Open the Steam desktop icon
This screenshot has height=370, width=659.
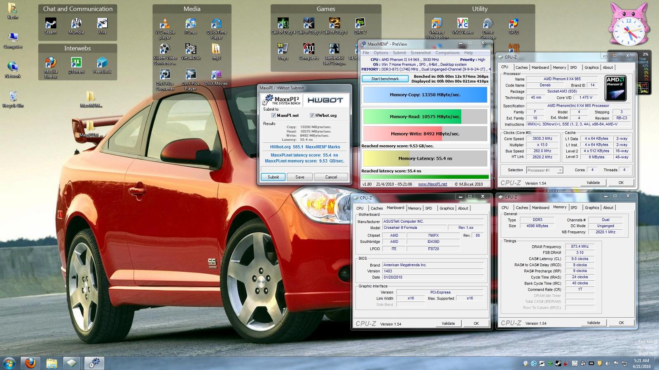51,26
